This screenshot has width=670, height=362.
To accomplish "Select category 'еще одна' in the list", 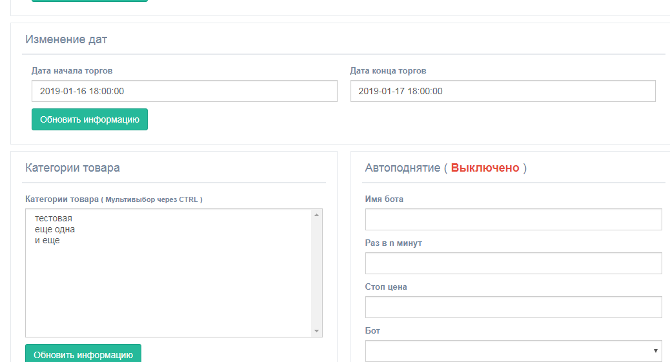I will (55, 229).
